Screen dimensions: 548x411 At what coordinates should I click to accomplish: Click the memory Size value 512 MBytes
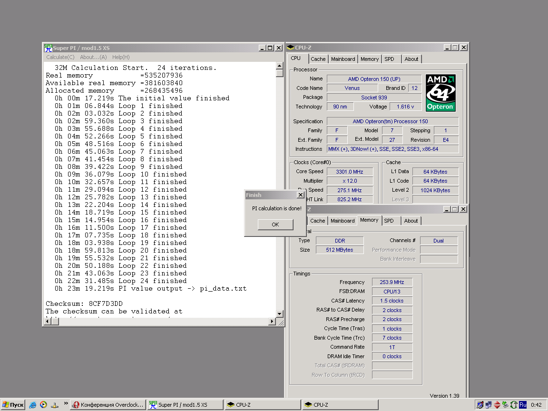point(340,250)
